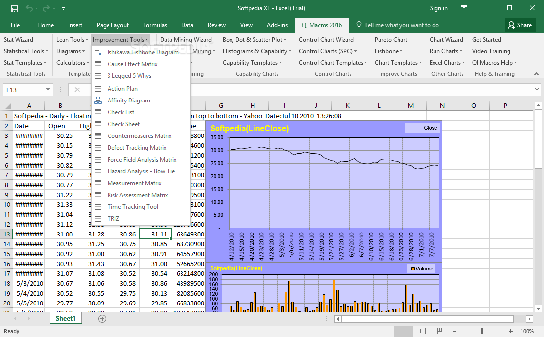Open the Customize Quick Access Toolbar arrow
544x337 pixels.
pyautogui.click(x=63, y=9)
